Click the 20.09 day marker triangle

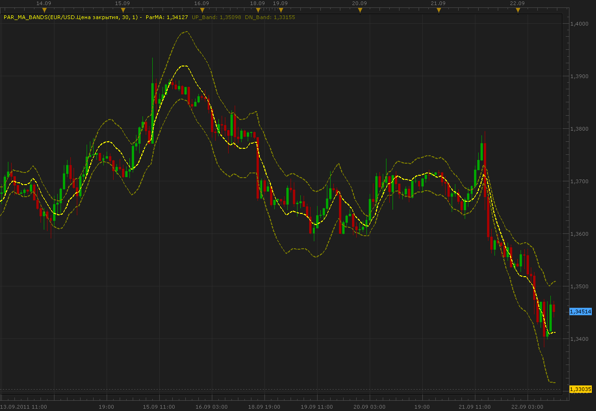point(360,10)
